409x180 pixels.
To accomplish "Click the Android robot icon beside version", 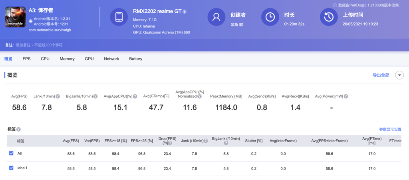I will (31, 21).
